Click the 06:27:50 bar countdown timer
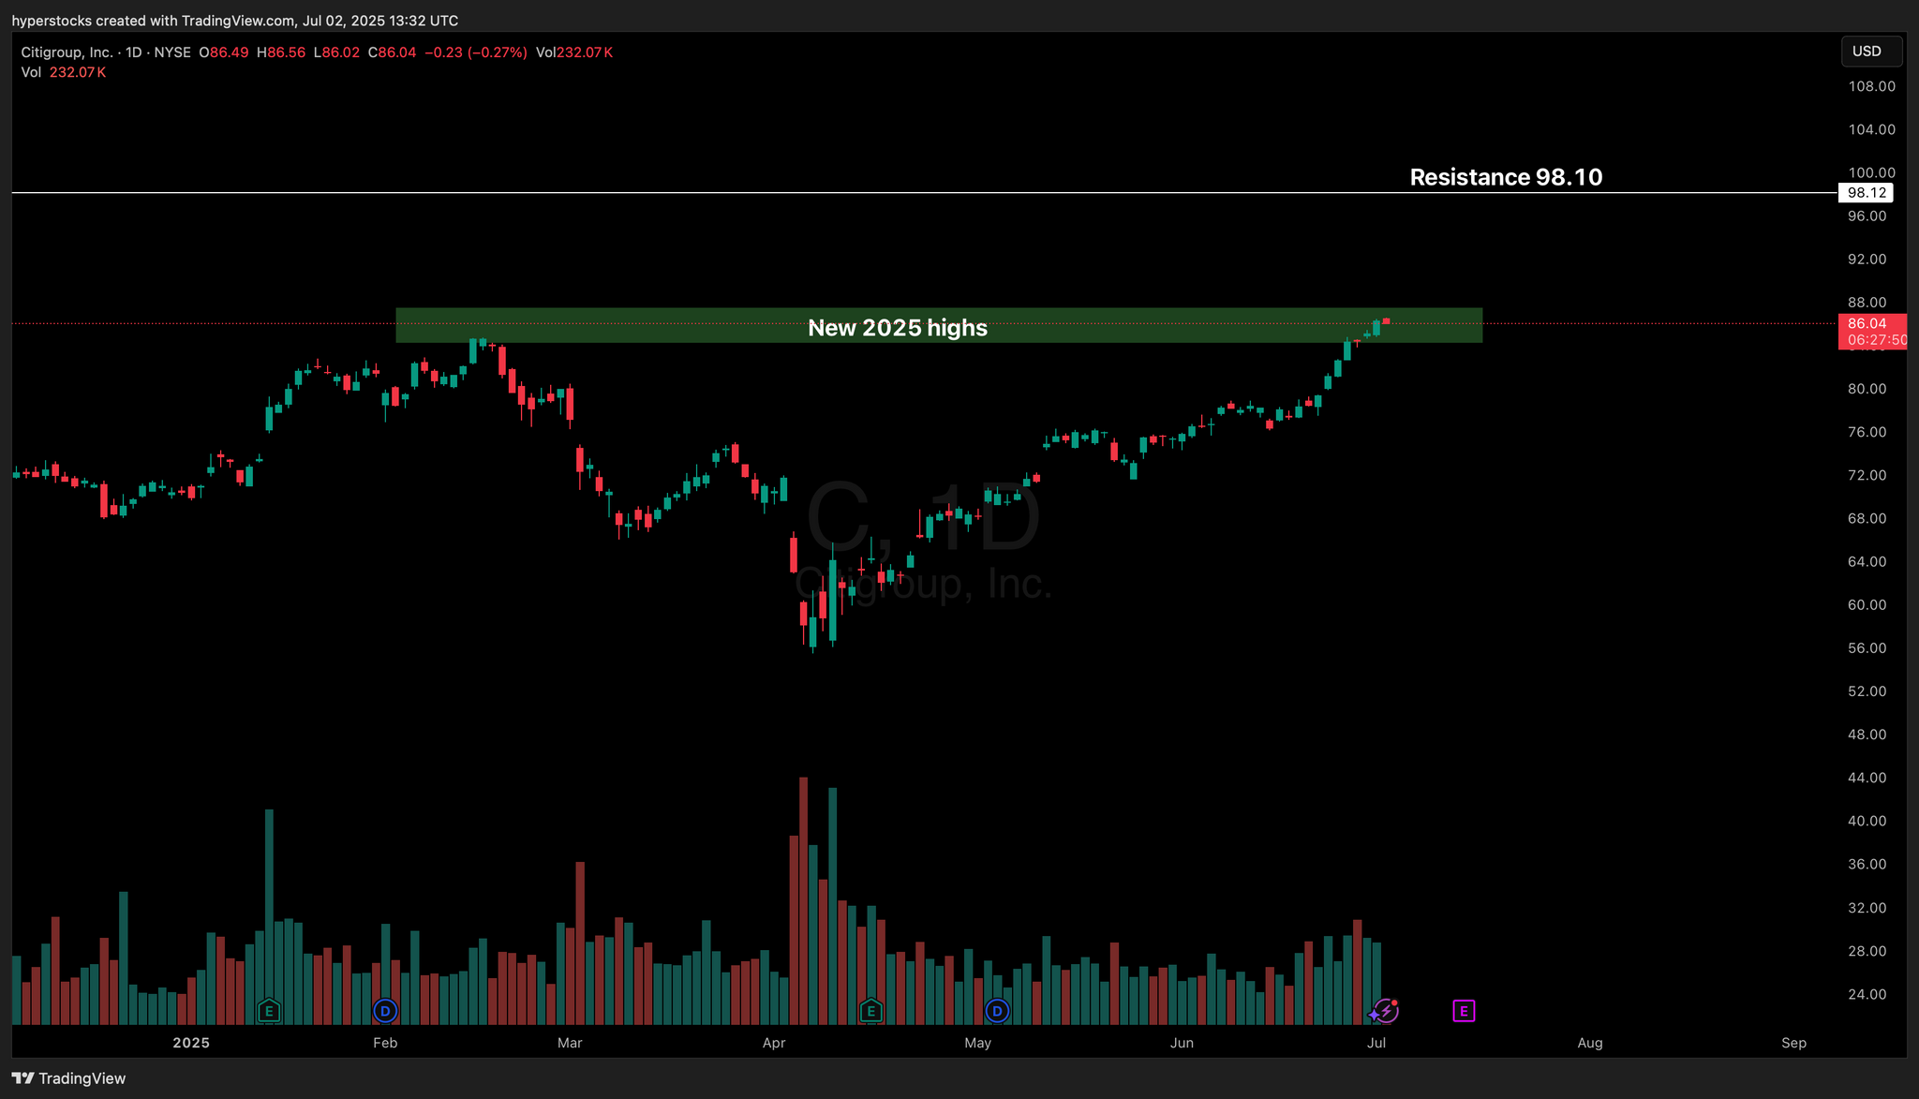This screenshot has width=1919, height=1099. (1877, 340)
